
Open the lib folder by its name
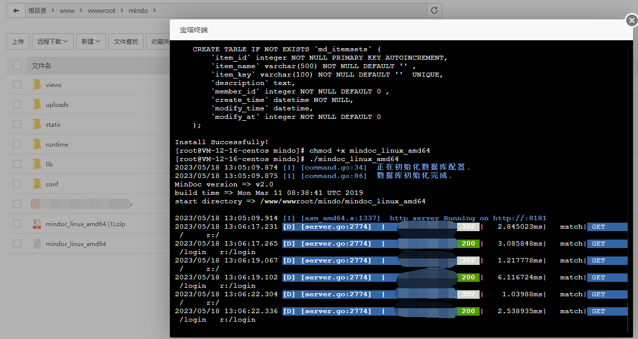coord(49,165)
